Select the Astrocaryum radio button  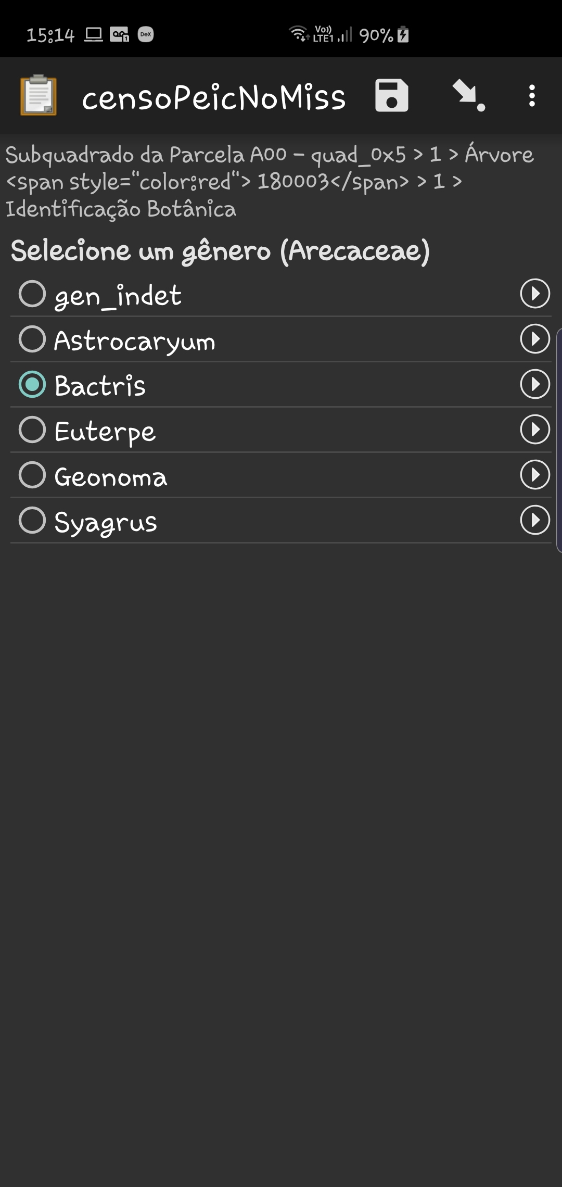coord(32,339)
